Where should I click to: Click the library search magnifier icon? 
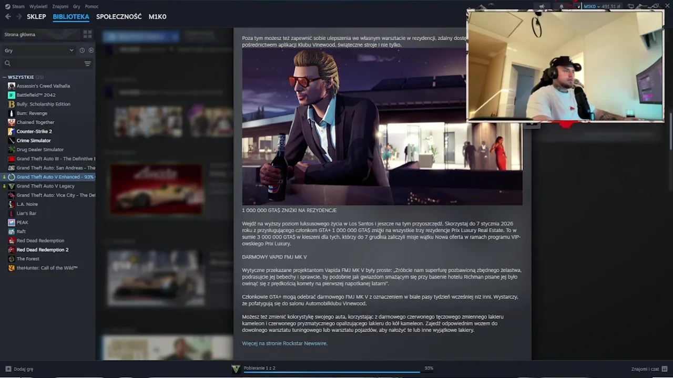[x=7, y=64]
